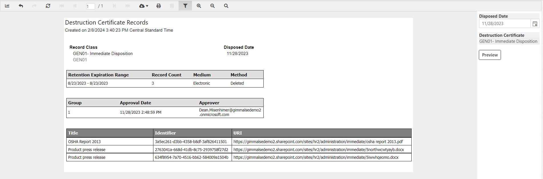
Task: Refresh the report
Action: click(x=48, y=6)
